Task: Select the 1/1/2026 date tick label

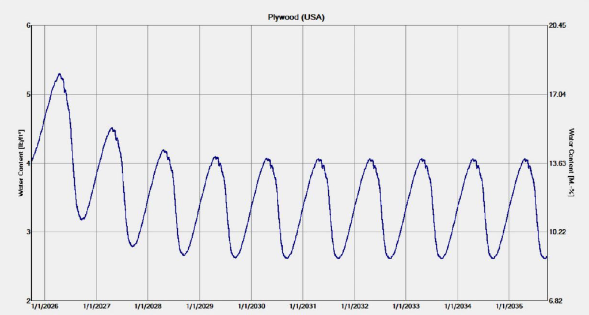Action: click(x=45, y=307)
